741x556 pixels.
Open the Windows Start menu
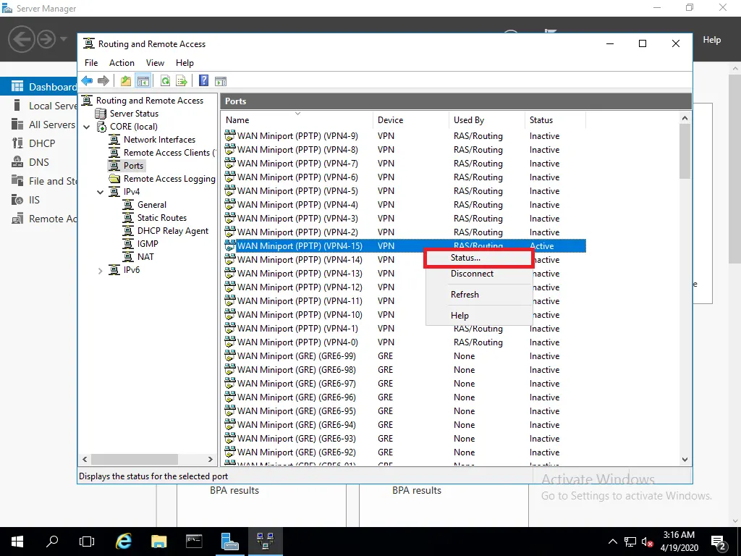coord(17,542)
